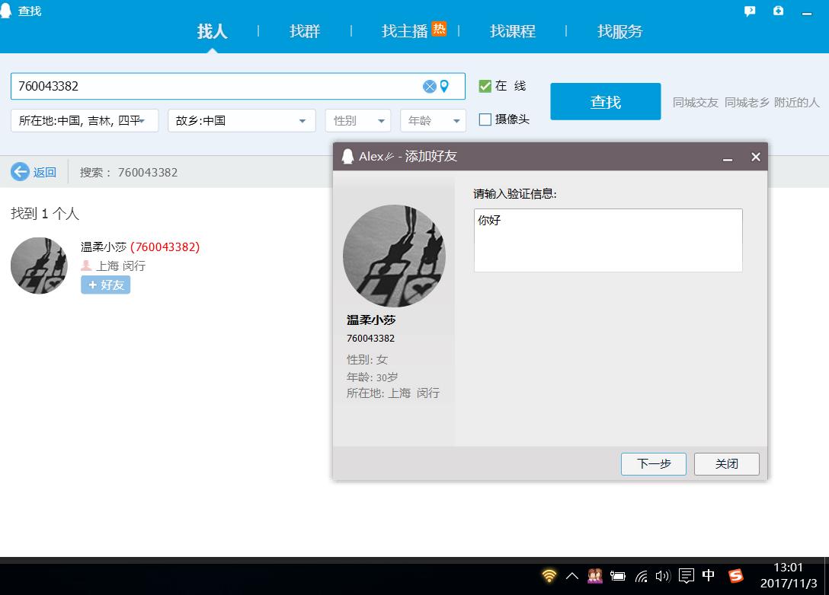Open the 性别 gender dropdown
Viewport: 829px width, 595px height.
tap(358, 120)
